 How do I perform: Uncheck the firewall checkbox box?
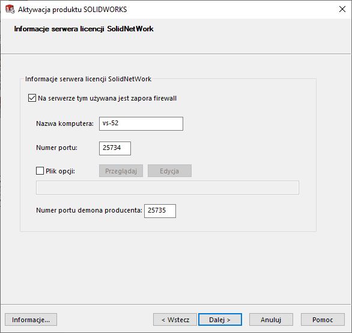point(32,98)
